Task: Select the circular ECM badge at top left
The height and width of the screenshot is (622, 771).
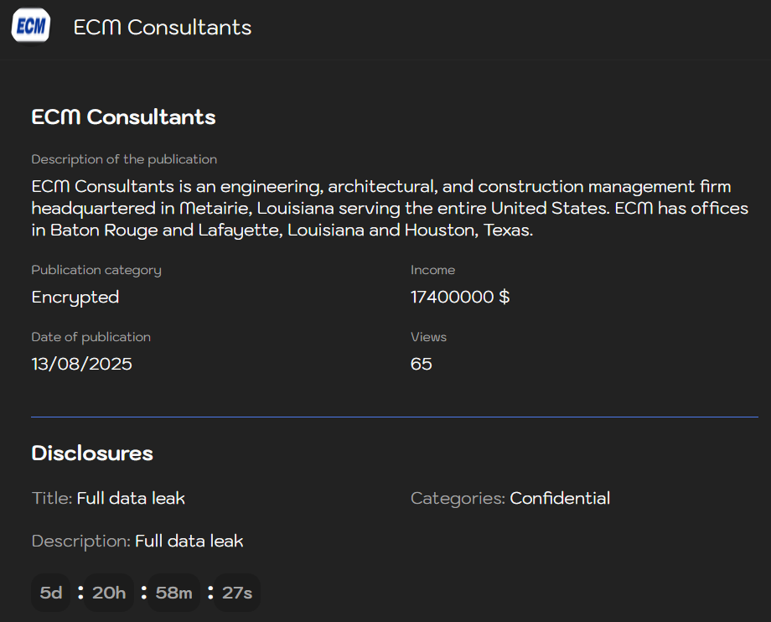Action: 30,25
